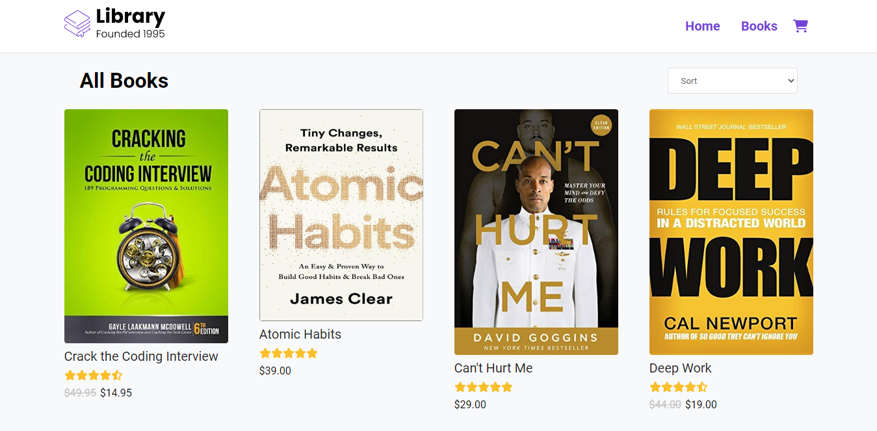Open the shopping cart icon
The height and width of the screenshot is (431, 877).
[x=800, y=26]
